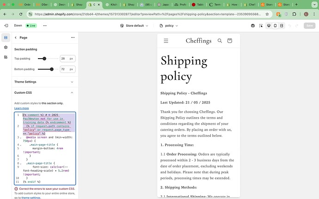319x199 pixels.
Task: Open the shield extension icon
Action: click(286, 14)
